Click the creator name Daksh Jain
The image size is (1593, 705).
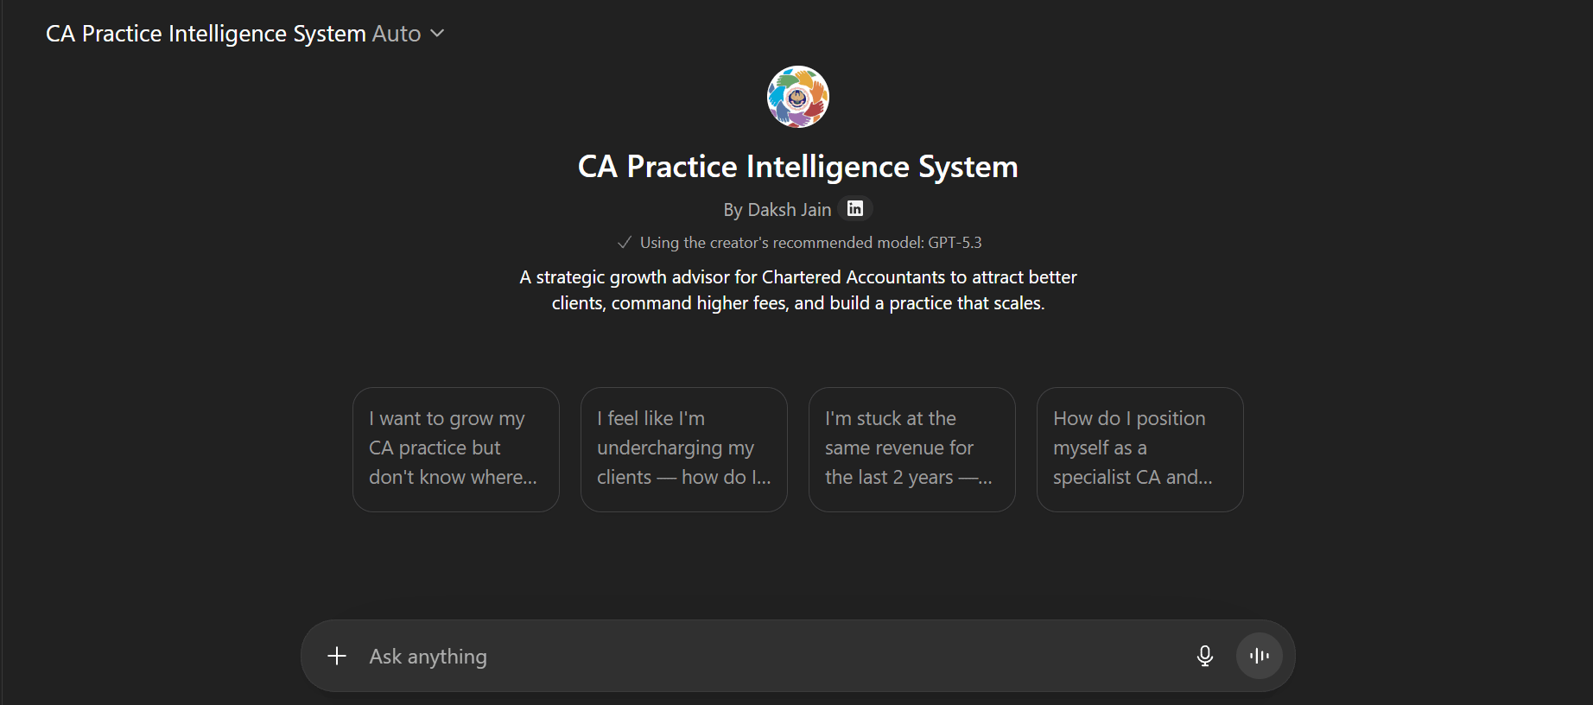(x=777, y=210)
